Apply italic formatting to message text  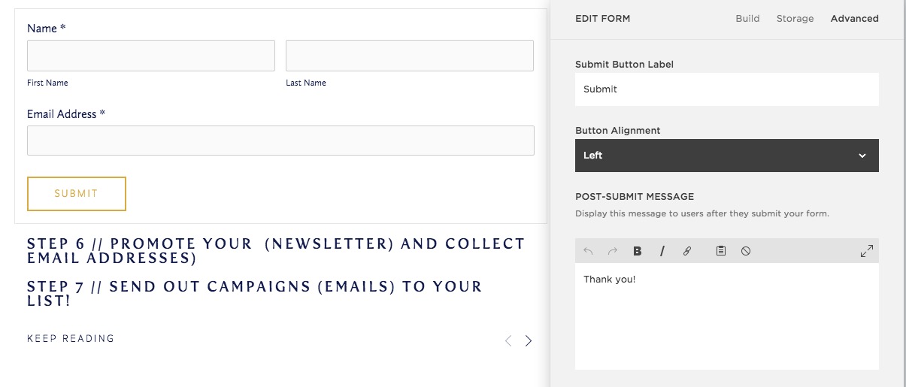click(662, 251)
